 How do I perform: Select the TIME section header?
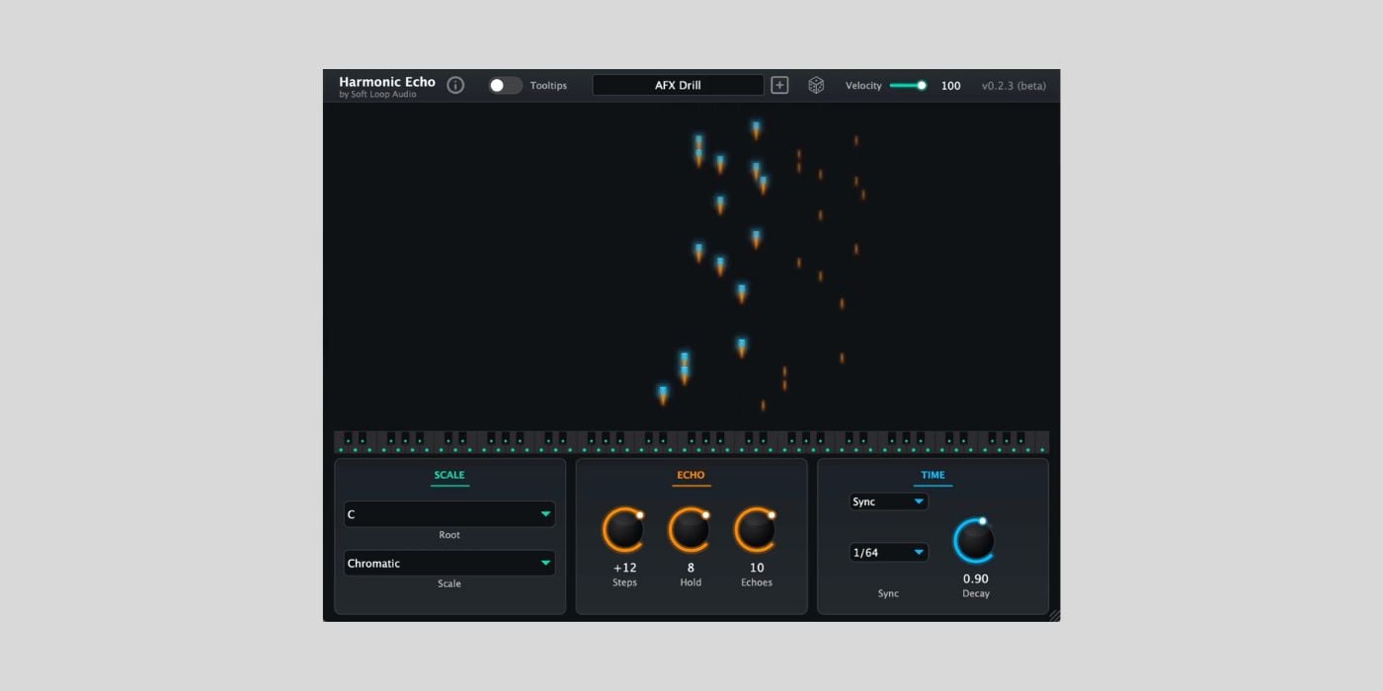933,475
